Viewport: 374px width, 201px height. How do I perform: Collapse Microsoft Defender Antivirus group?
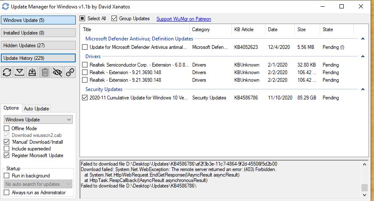[362, 39]
